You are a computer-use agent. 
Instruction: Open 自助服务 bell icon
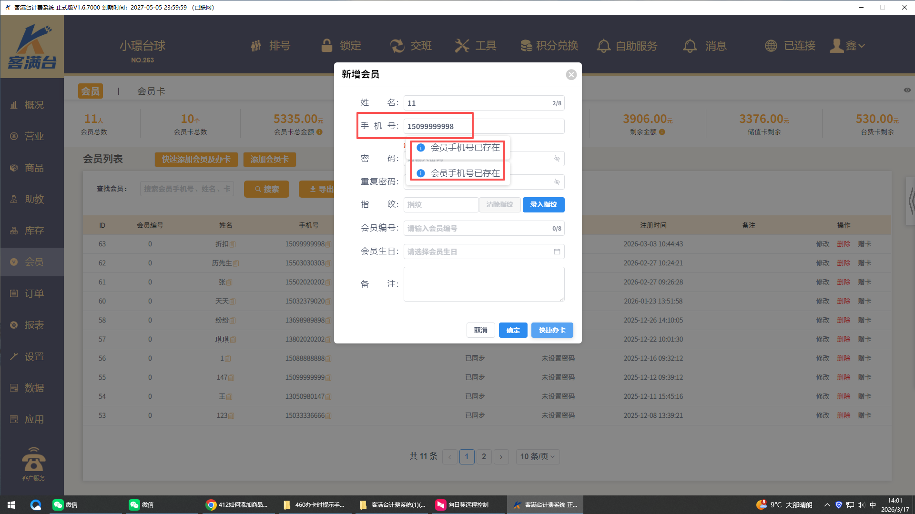[x=604, y=46]
